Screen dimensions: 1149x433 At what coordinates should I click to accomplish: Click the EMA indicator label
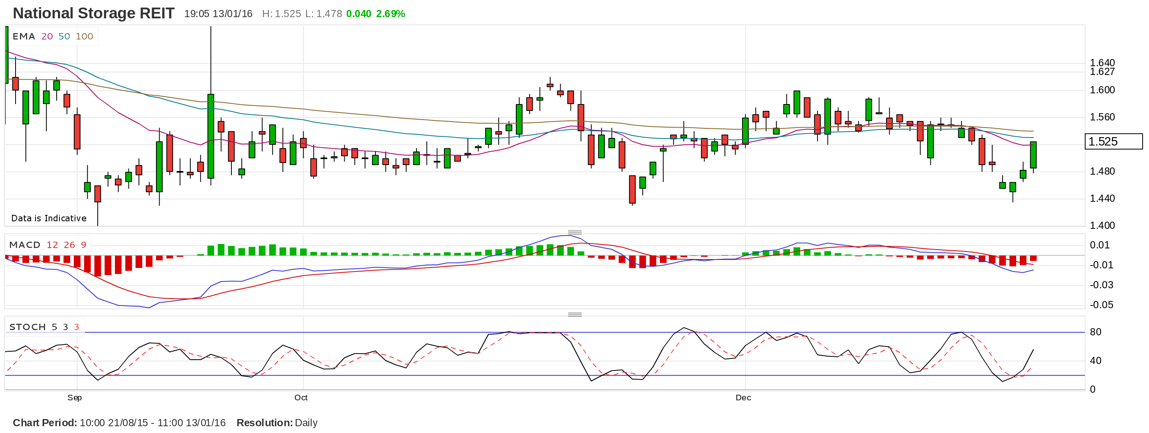click(24, 37)
